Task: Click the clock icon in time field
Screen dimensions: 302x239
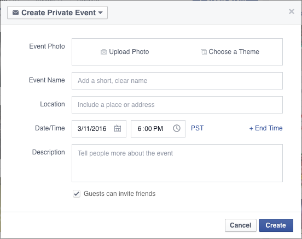Action: tap(177, 128)
